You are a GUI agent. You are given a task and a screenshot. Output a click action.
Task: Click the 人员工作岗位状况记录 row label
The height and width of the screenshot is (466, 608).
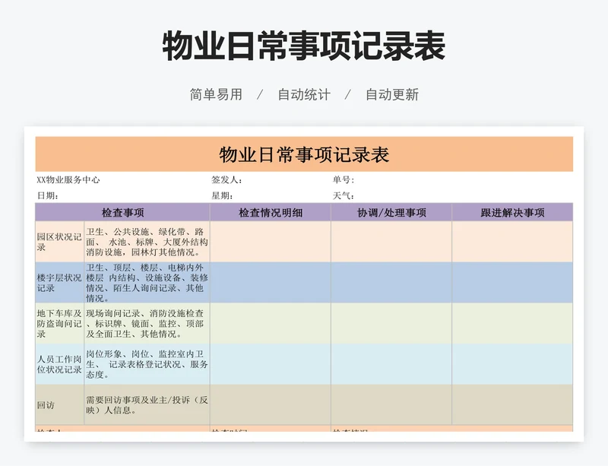point(59,364)
